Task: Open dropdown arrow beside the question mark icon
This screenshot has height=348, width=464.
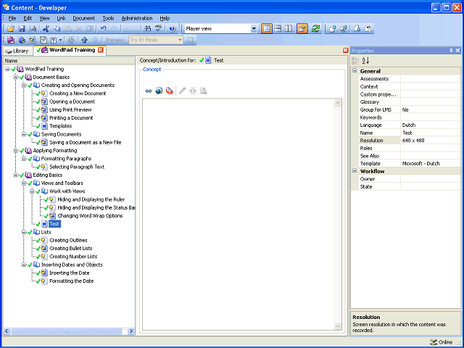Action: coord(60,40)
